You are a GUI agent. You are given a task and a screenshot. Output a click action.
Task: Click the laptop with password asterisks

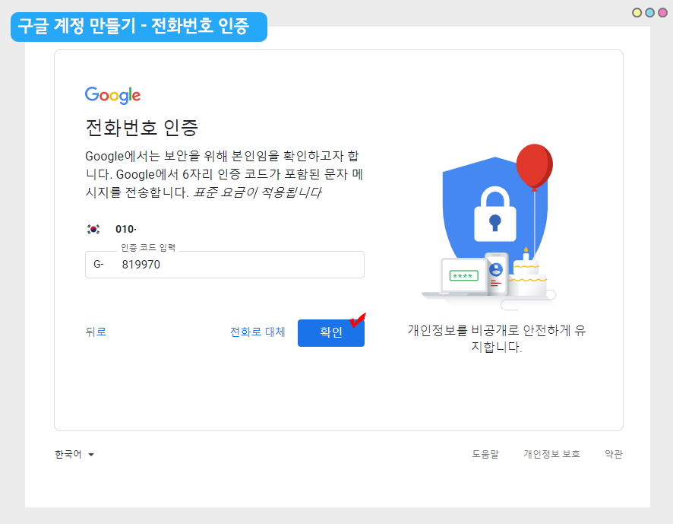tap(463, 277)
